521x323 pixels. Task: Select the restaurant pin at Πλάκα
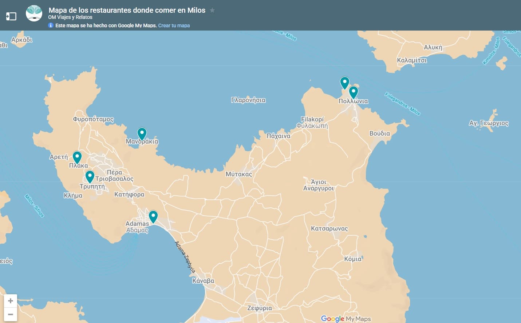pyautogui.click(x=77, y=157)
